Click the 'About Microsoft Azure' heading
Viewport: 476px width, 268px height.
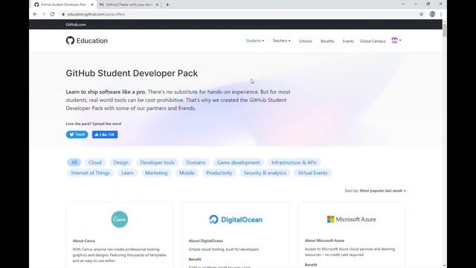click(324, 240)
